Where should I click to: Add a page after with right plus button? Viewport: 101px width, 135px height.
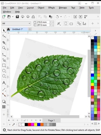pos(40,120)
